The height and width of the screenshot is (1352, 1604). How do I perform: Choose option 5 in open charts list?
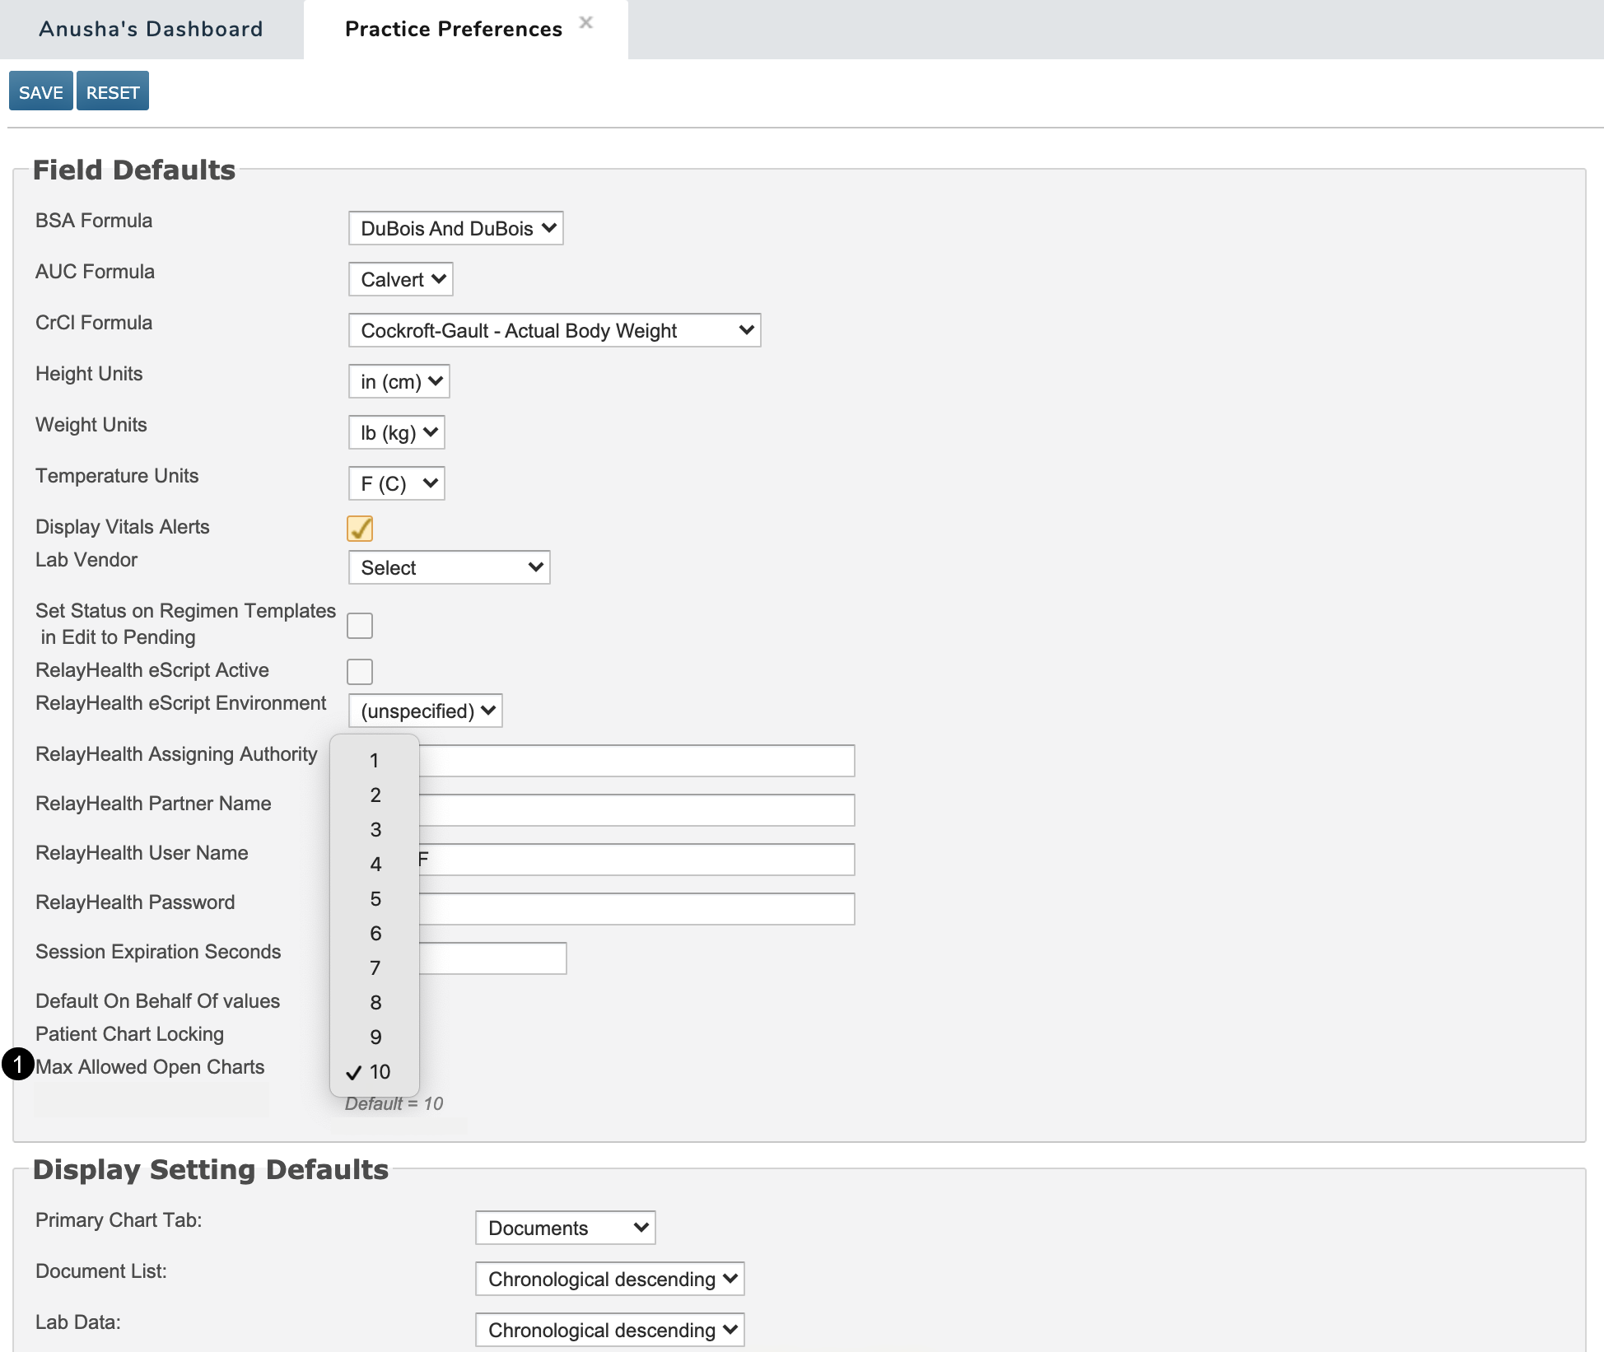click(375, 899)
